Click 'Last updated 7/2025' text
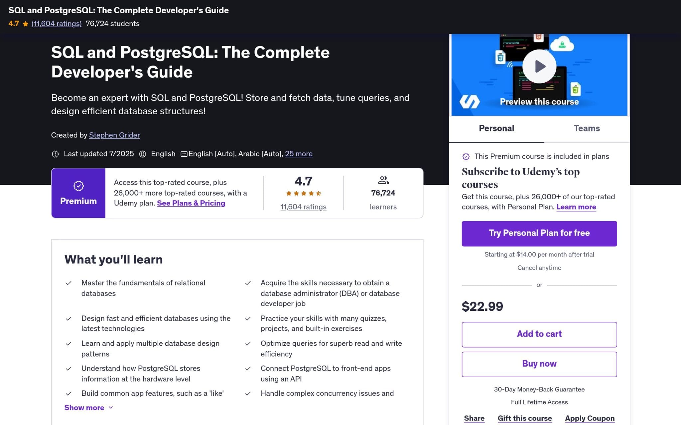This screenshot has height=425, width=681. [x=99, y=154]
